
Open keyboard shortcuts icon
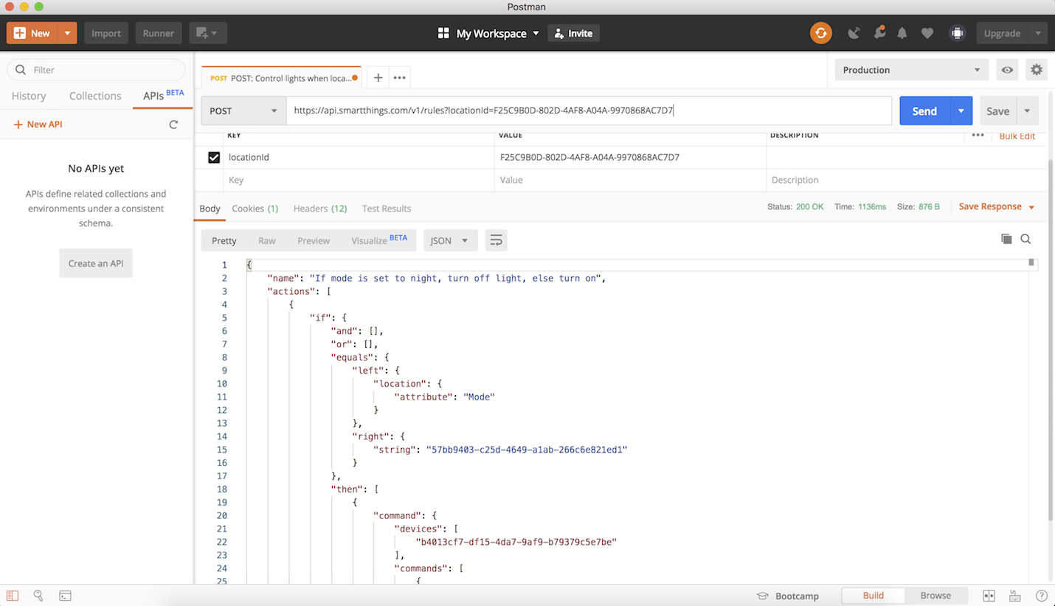(1015, 596)
